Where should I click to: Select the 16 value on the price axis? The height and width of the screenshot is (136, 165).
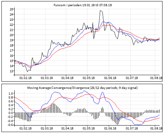coord(11,55)
